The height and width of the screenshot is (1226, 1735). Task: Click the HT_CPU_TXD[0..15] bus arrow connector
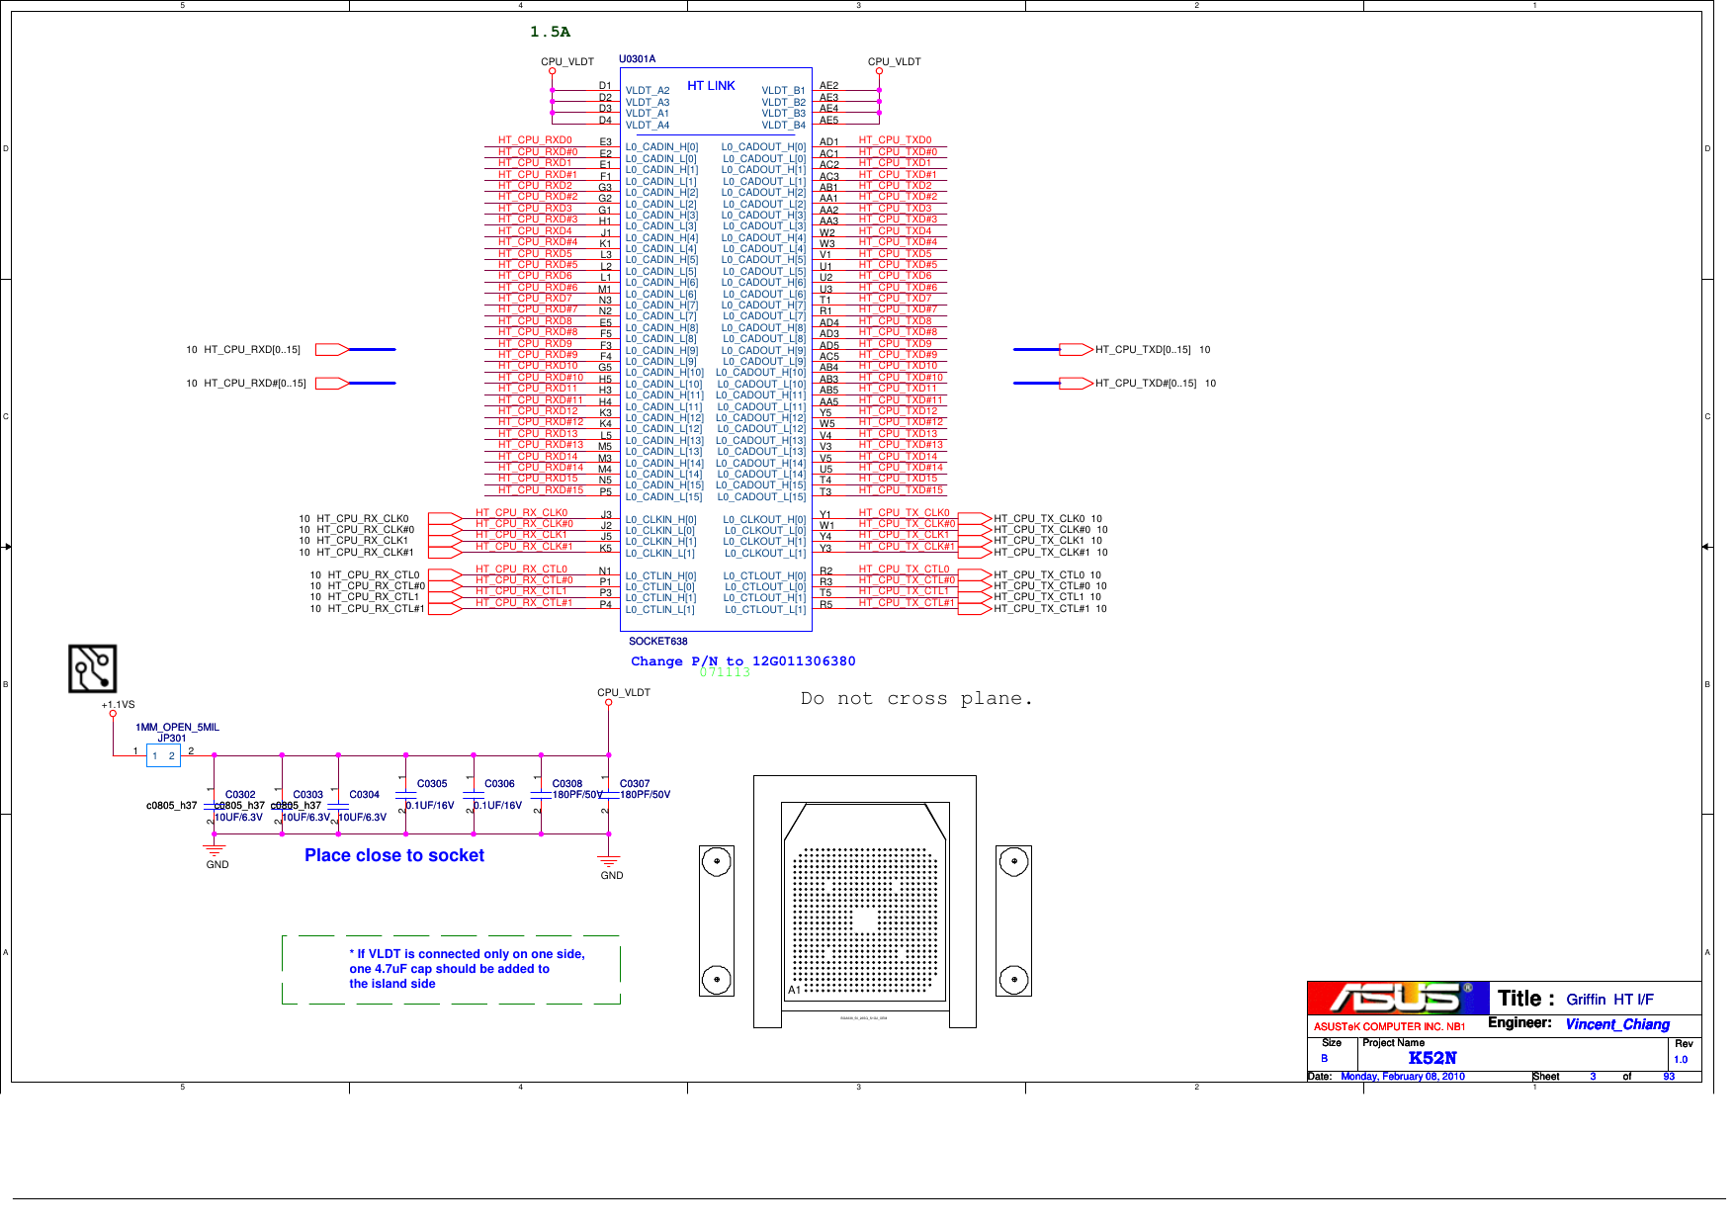[1075, 348]
